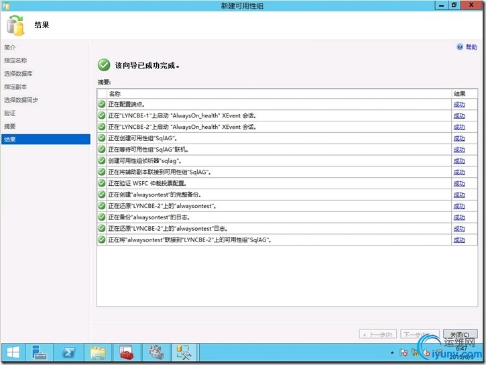
Task: Click the large green wizard-success check icon
Action: 104,65
